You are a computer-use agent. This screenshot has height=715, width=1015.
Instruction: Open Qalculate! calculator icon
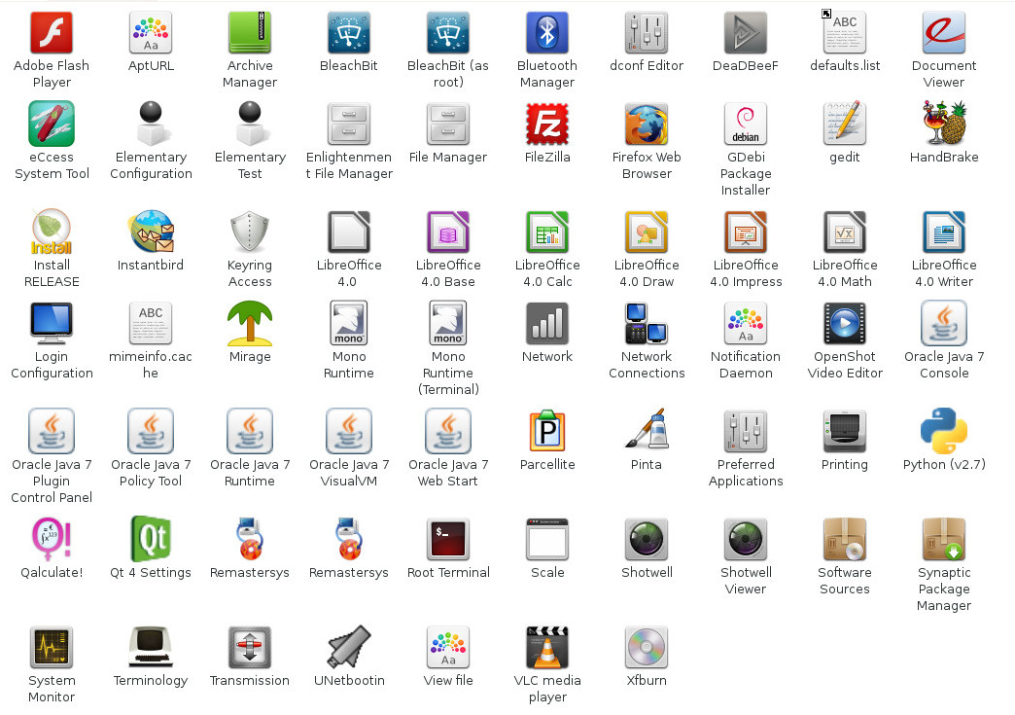click(x=52, y=540)
